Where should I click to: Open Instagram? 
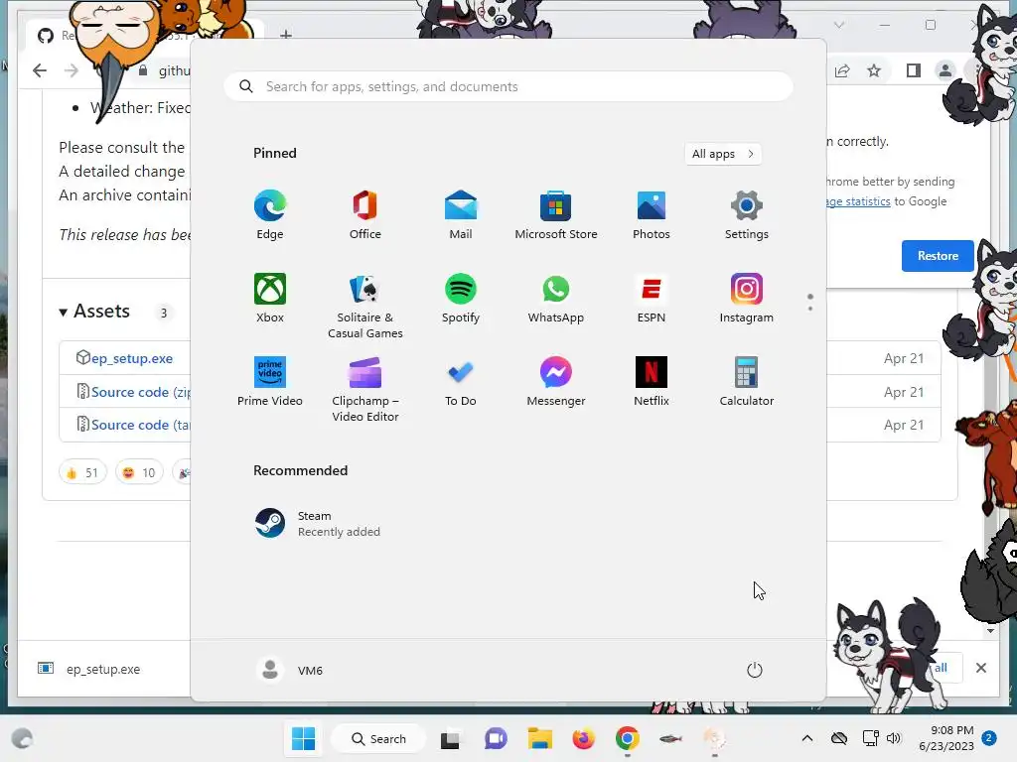[747, 298]
